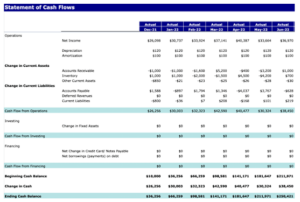The height and width of the screenshot is (202, 300).
Task: Select Net borrowings (payments) on debt
Action: point(90,156)
